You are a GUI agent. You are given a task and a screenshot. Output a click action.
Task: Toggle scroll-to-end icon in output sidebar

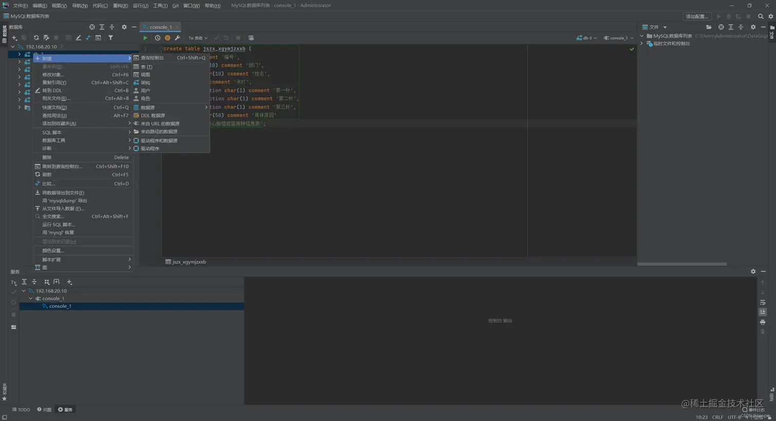click(763, 312)
